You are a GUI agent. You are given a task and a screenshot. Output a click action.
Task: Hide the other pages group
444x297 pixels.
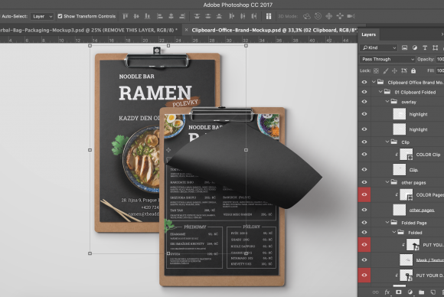click(364, 182)
